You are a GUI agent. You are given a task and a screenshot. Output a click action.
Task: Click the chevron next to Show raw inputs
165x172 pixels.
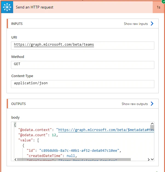point(152,24)
